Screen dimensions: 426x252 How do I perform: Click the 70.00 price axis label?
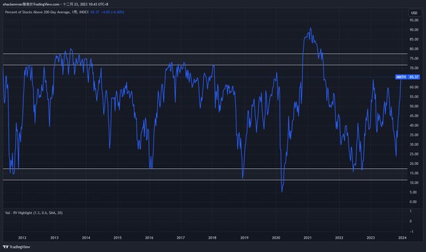tap(414, 68)
